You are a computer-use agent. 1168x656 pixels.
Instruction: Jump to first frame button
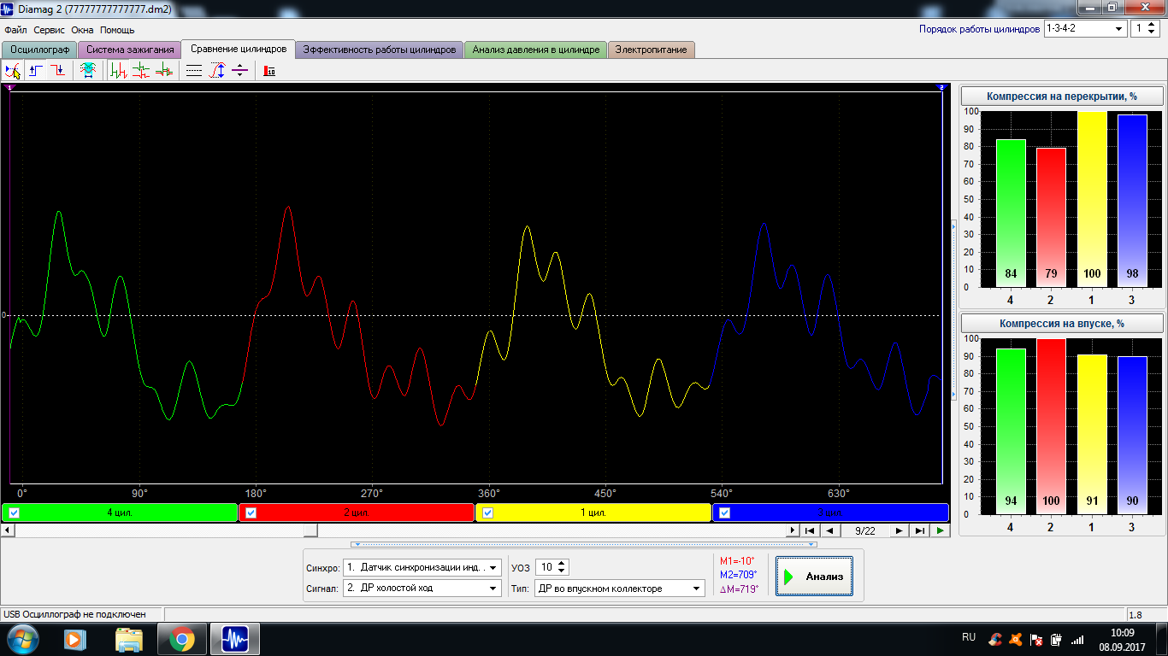click(809, 530)
